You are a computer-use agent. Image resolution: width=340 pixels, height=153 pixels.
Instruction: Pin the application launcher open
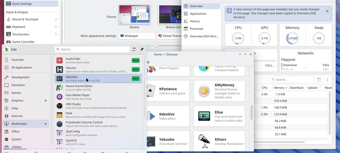coord(142,49)
